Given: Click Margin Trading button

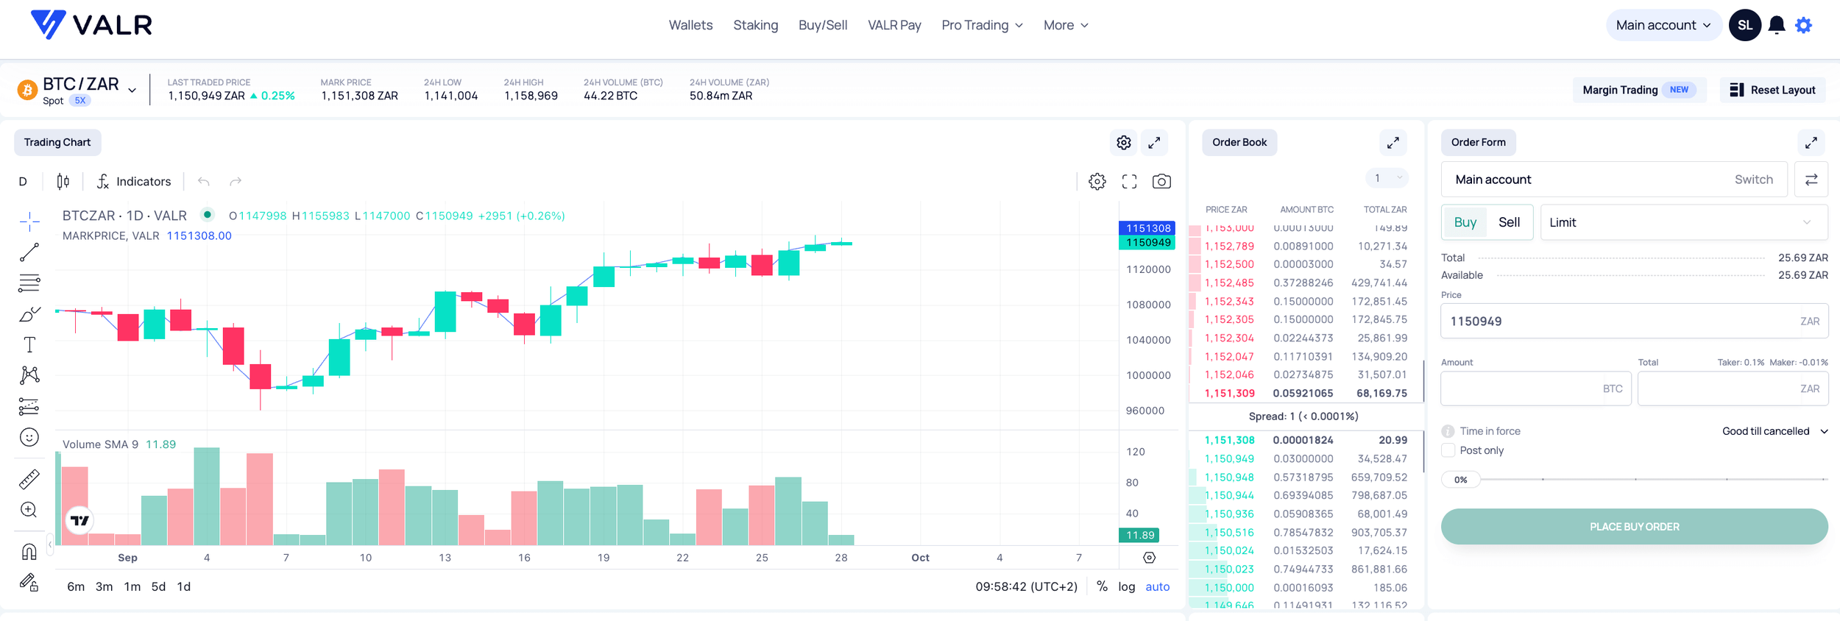Looking at the screenshot, I should click(x=1639, y=90).
